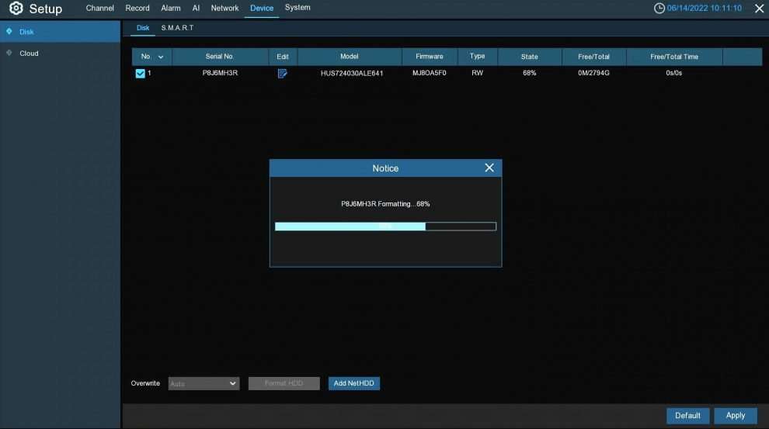The width and height of the screenshot is (769, 429).
Task: Select Cloud in the sidebar
Action: (x=60, y=53)
